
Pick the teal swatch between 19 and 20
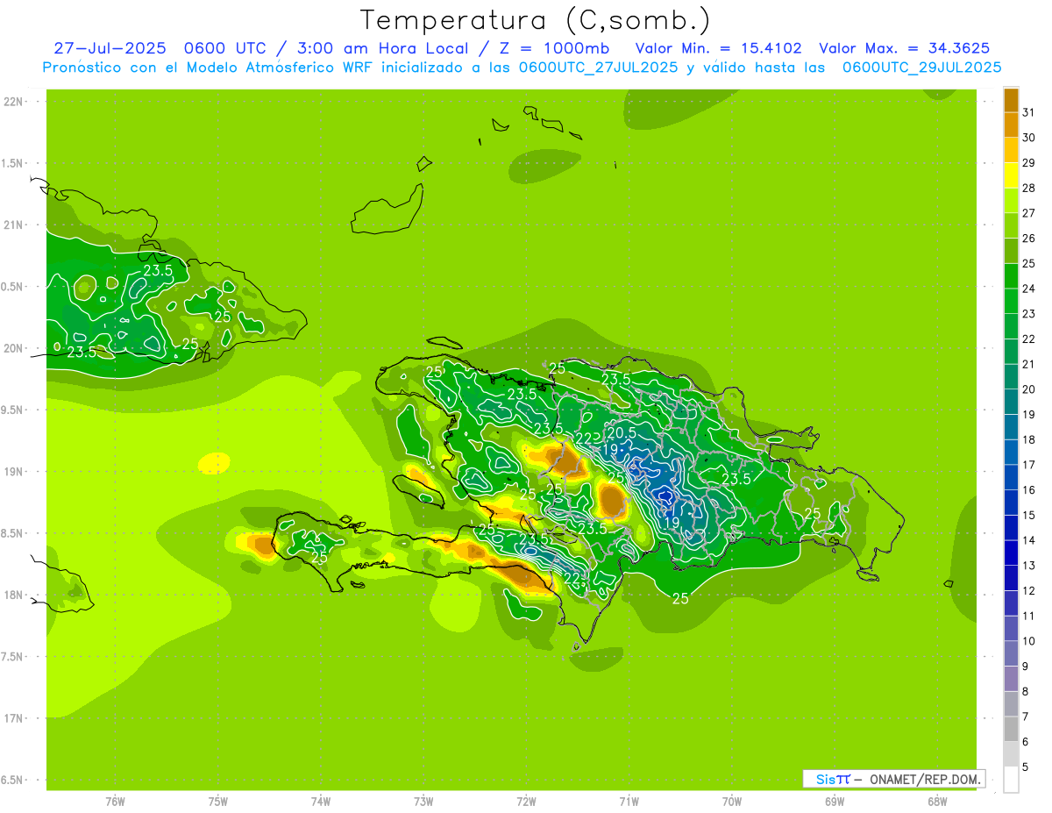1011,402
